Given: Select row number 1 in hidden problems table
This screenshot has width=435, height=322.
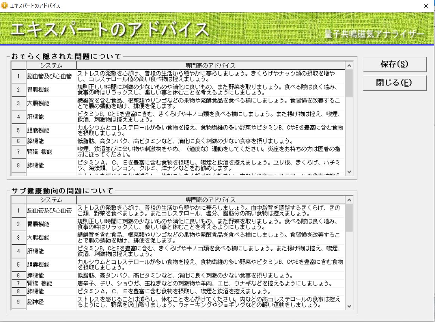Looking at the screenshot, I should (x=18, y=76).
